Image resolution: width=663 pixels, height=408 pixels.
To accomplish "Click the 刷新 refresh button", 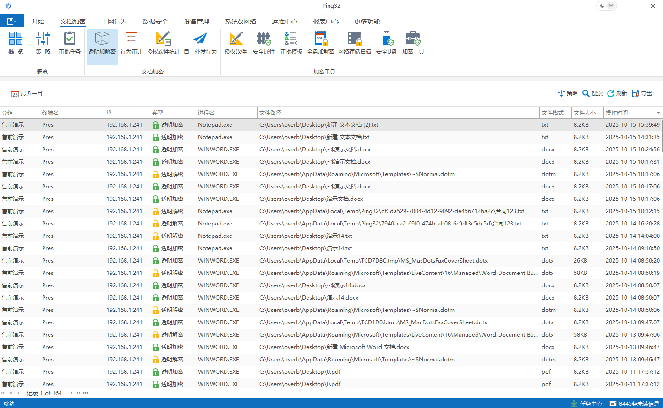I will [x=617, y=93].
